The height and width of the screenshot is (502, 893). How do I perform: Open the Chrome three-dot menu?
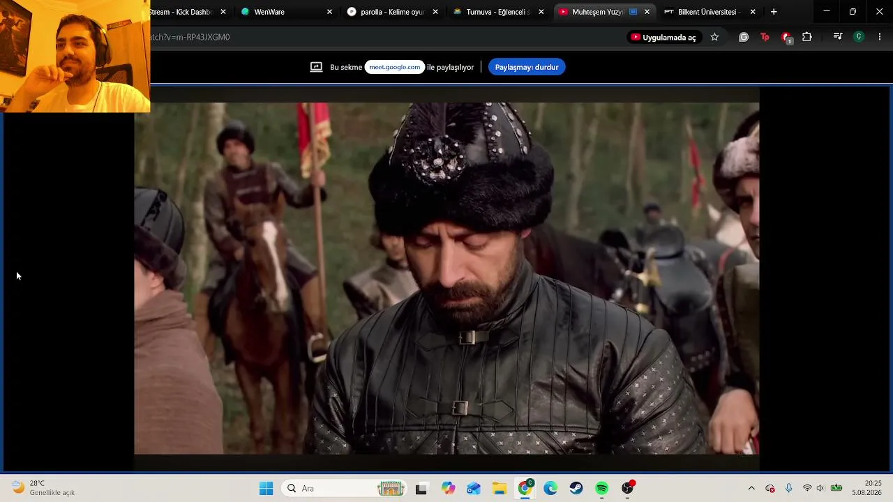(880, 37)
